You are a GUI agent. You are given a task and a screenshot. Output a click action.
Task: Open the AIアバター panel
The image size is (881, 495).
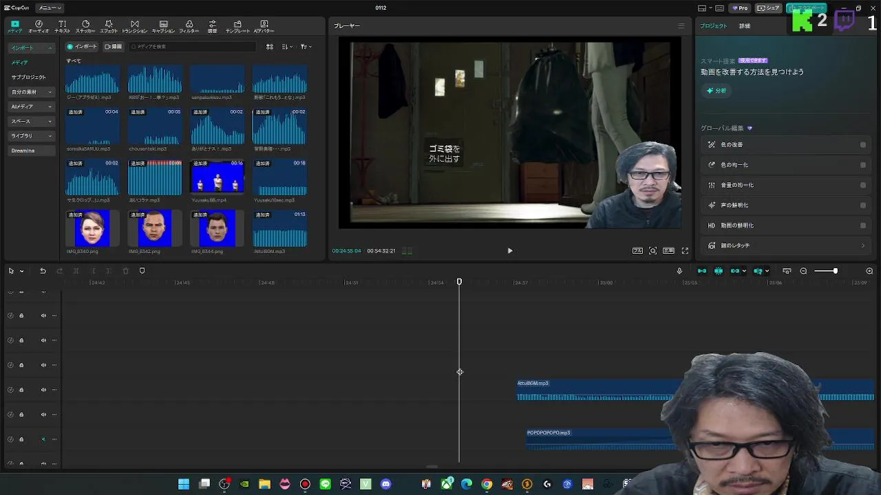click(264, 27)
